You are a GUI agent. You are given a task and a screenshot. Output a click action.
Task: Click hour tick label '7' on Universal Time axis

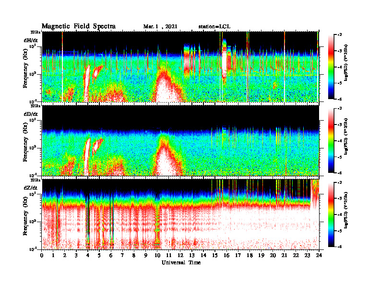(x=122, y=255)
